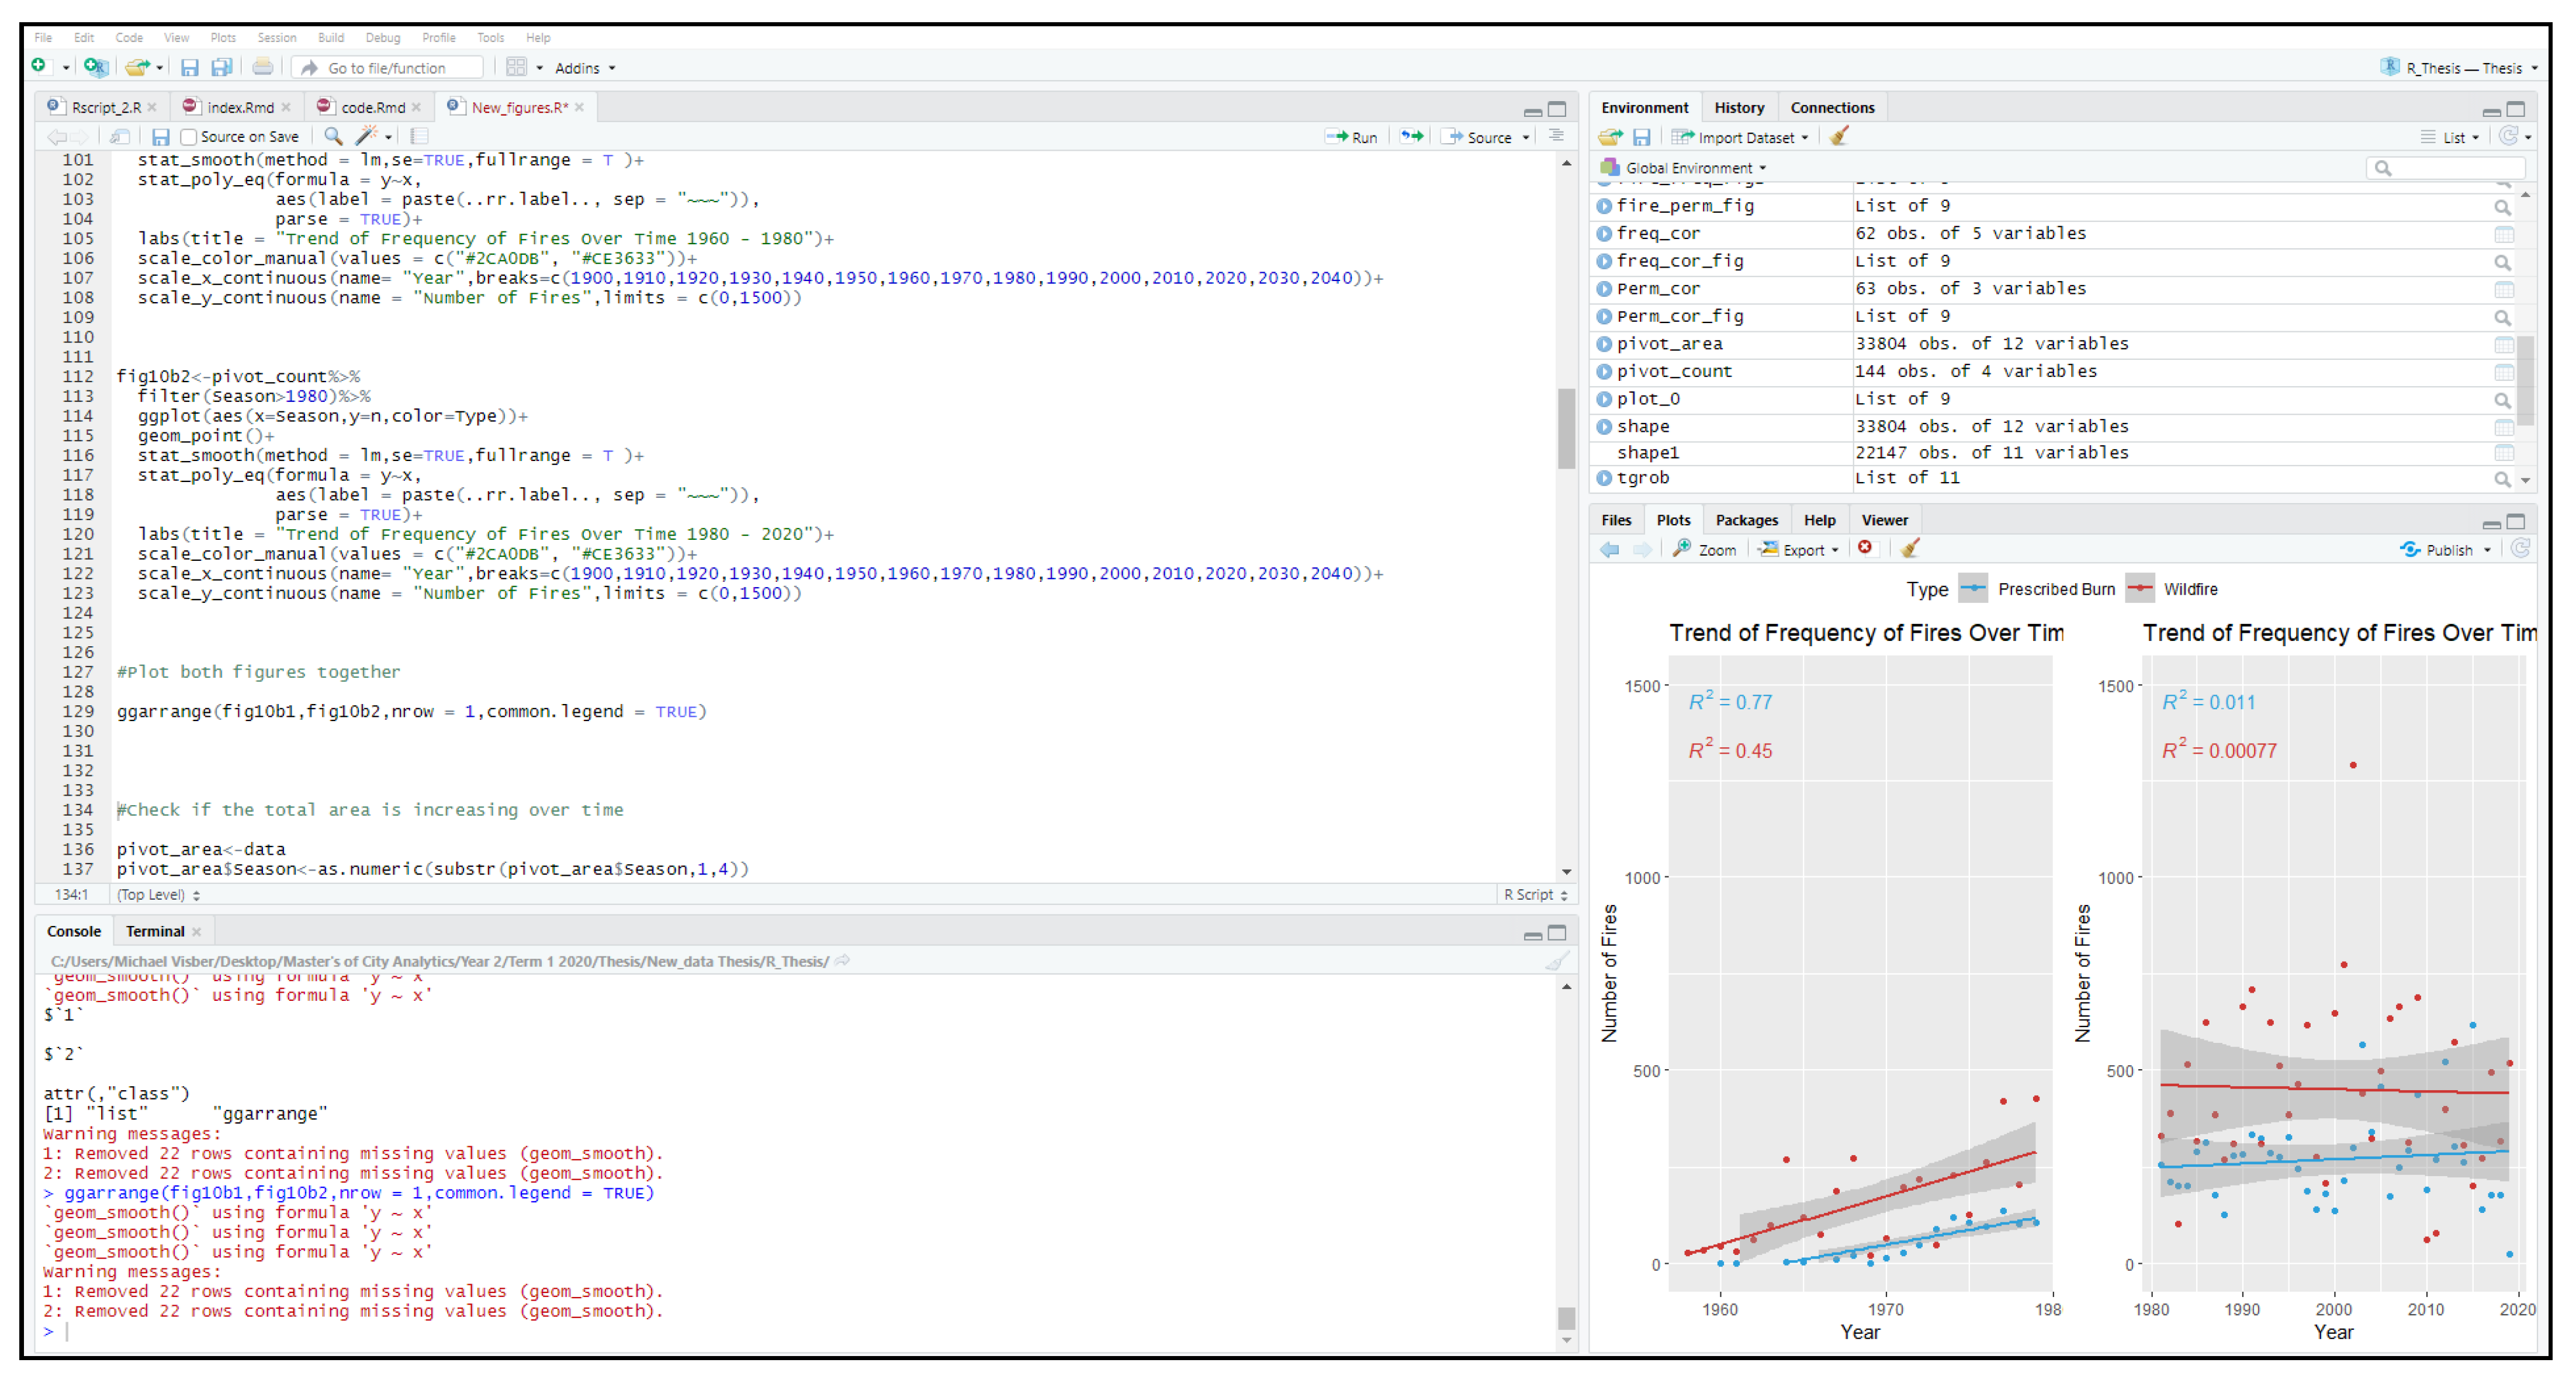Click the compile report notebook icon
This screenshot has height=1380, width=2576.
pos(419,136)
